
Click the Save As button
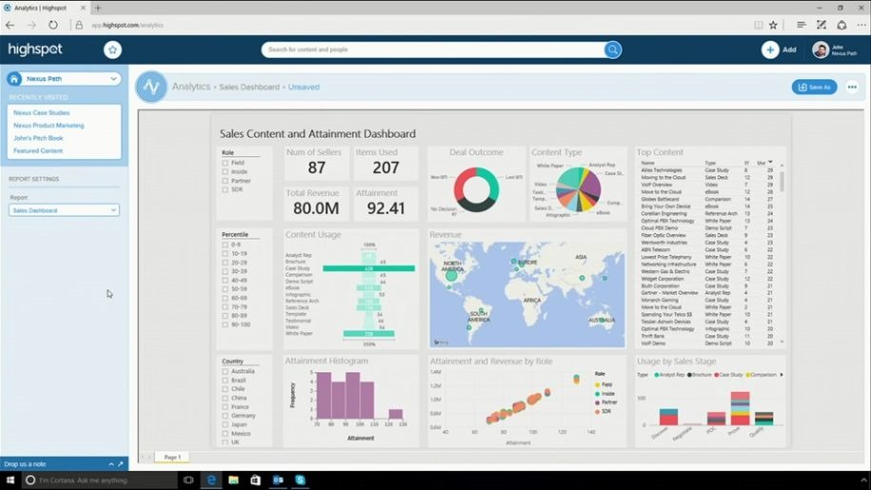coord(814,87)
